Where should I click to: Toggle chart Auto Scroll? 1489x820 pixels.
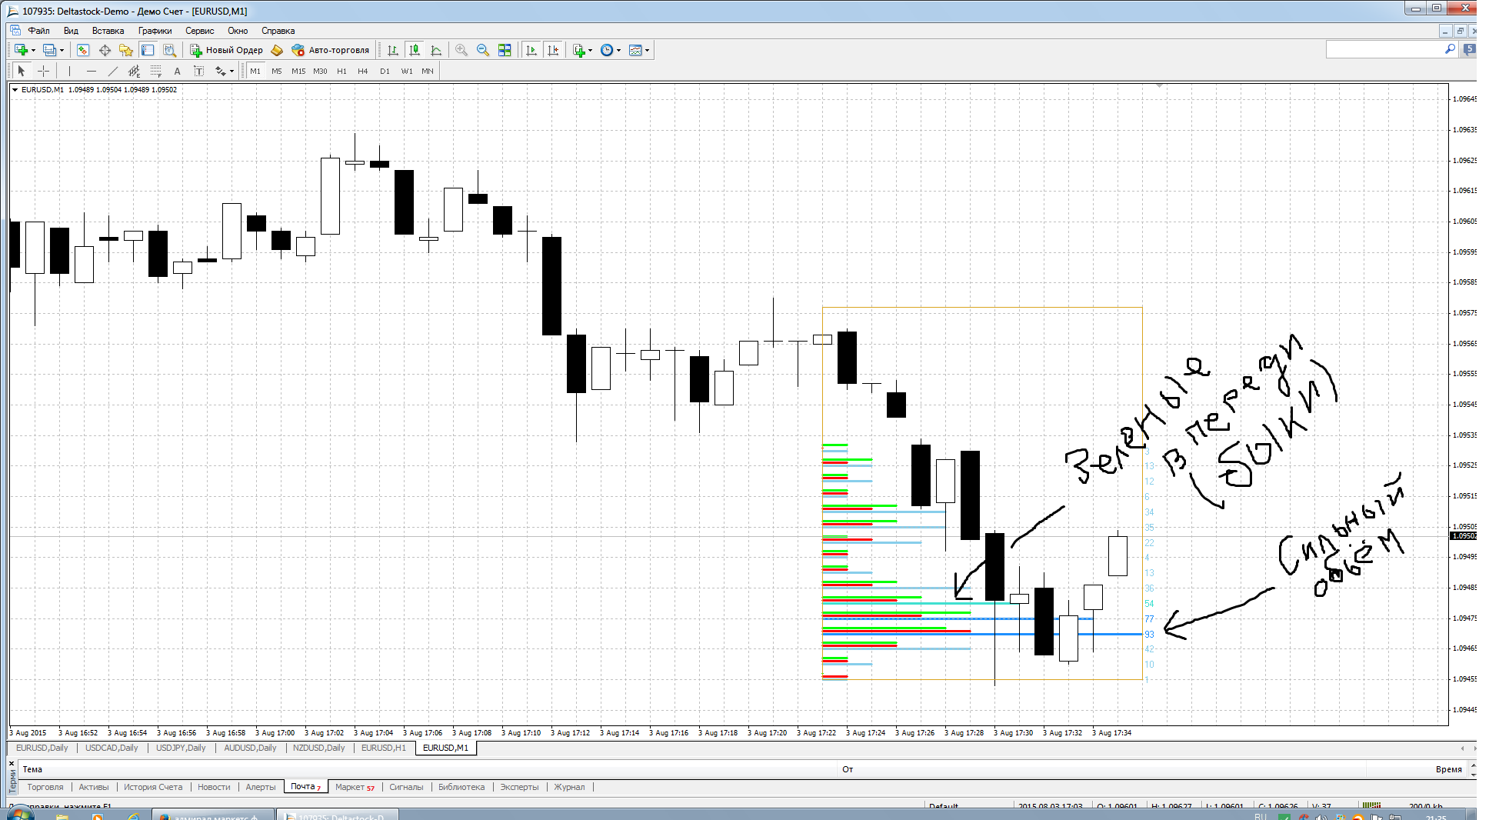click(531, 50)
